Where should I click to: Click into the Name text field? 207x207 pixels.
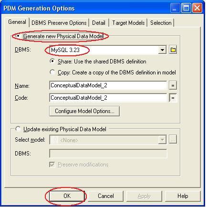(108, 85)
